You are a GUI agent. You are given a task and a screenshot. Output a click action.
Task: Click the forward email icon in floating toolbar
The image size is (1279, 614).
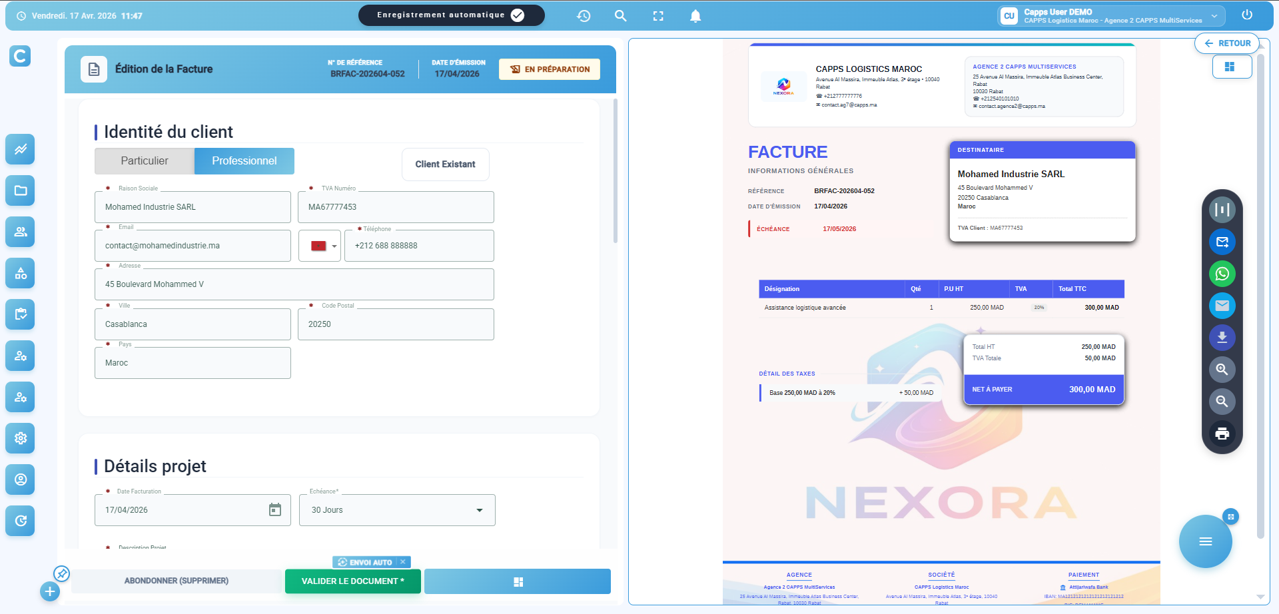pos(1222,242)
